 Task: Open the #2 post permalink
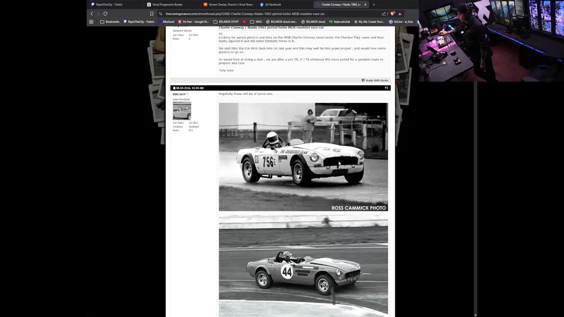click(386, 88)
